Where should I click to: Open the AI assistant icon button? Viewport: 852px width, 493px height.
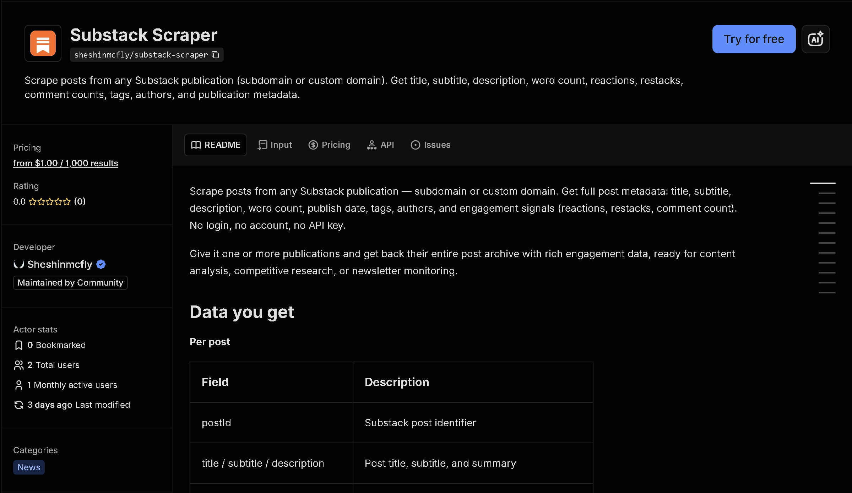(x=815, y=39)
